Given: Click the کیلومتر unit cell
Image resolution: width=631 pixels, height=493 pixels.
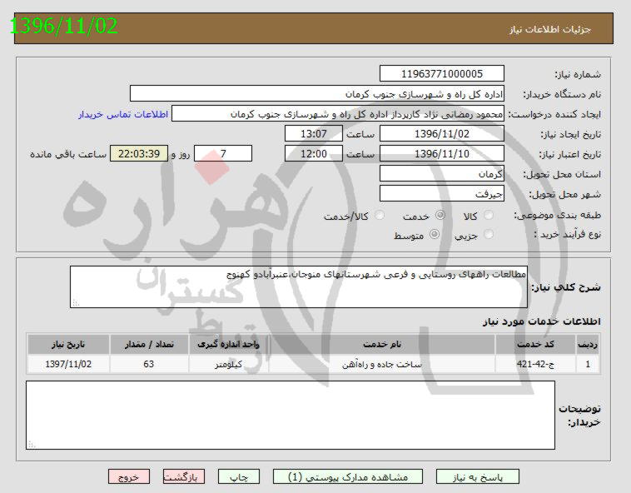Looking at the screenshot, I should pyautogui.click(x=229, y=364).
